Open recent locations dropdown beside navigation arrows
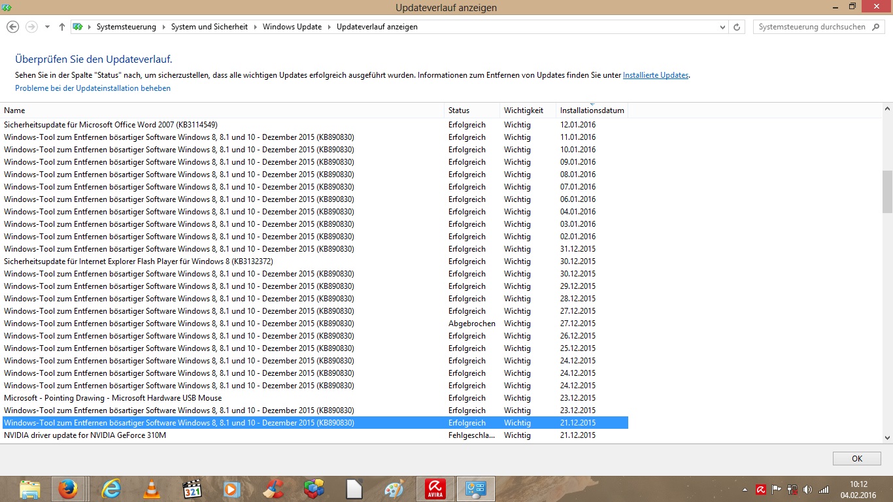Screen dimensions: 893x502 click(47, 27)
